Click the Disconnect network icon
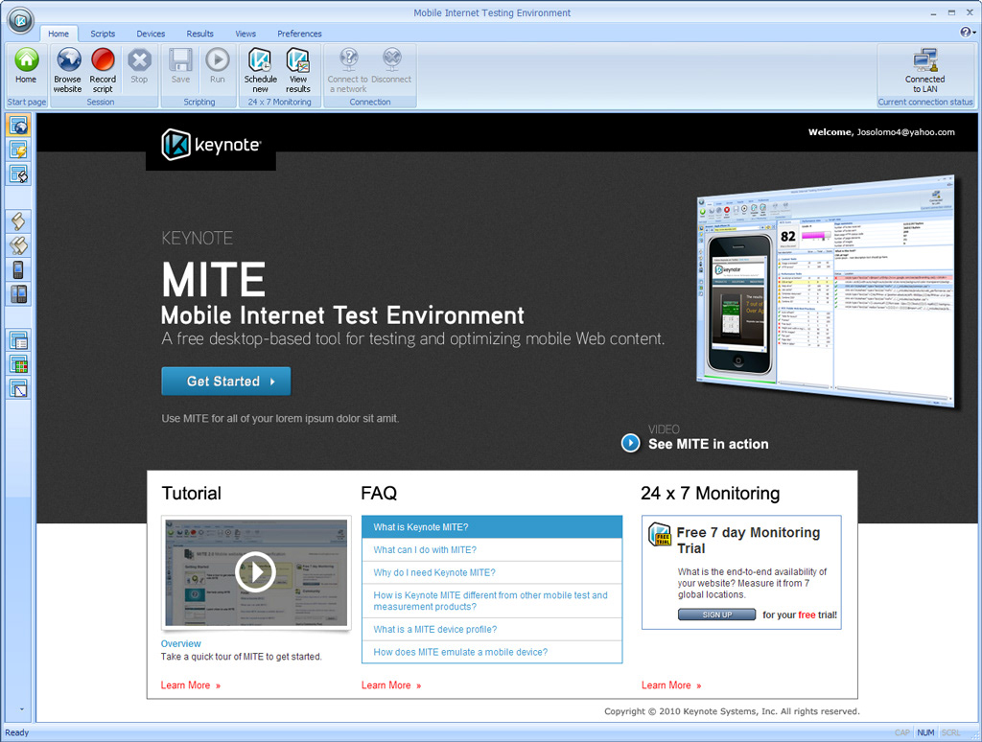Viewport: 982px width, 742px height. (x=392, y=65)
